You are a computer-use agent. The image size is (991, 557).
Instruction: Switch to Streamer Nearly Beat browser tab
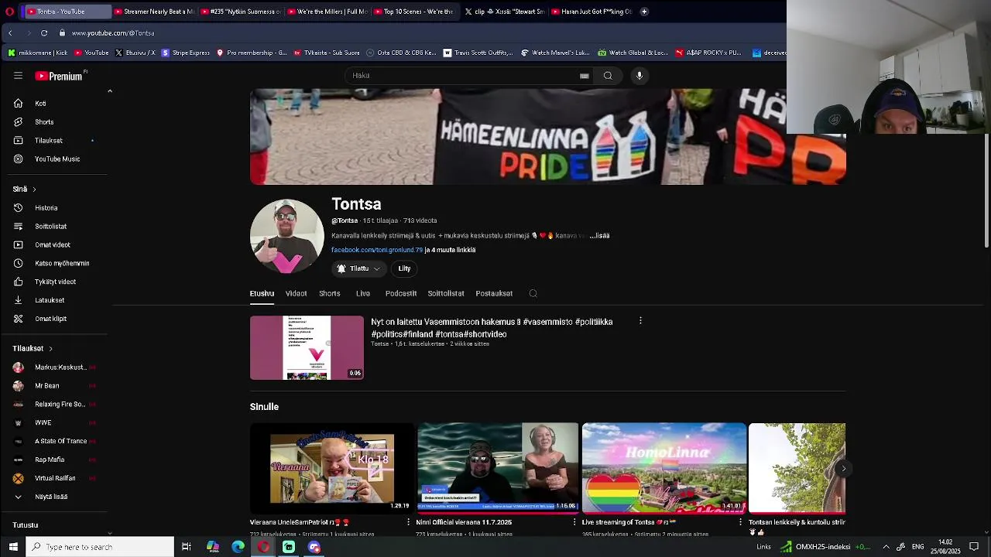[154, 12]
